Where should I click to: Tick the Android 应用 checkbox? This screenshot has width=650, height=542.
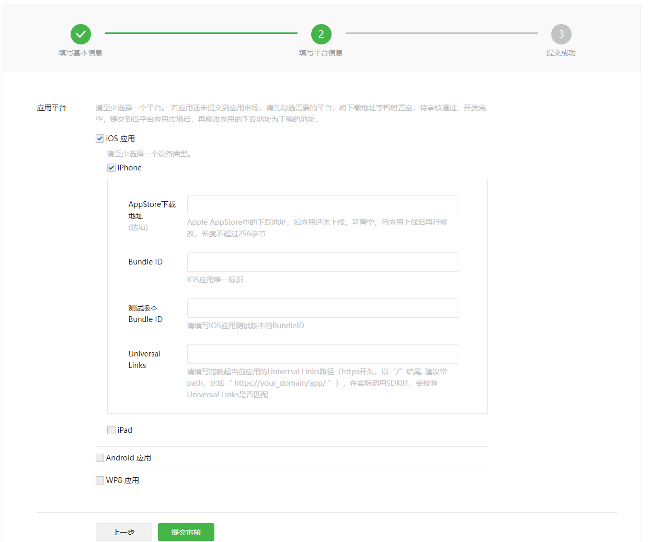tap(100, 458)
